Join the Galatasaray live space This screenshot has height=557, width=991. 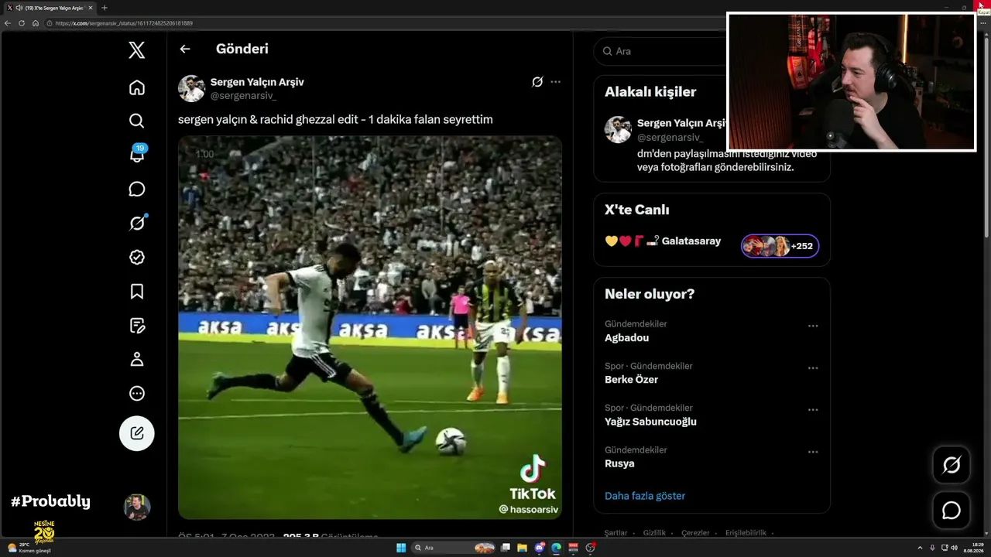point(691,241)
